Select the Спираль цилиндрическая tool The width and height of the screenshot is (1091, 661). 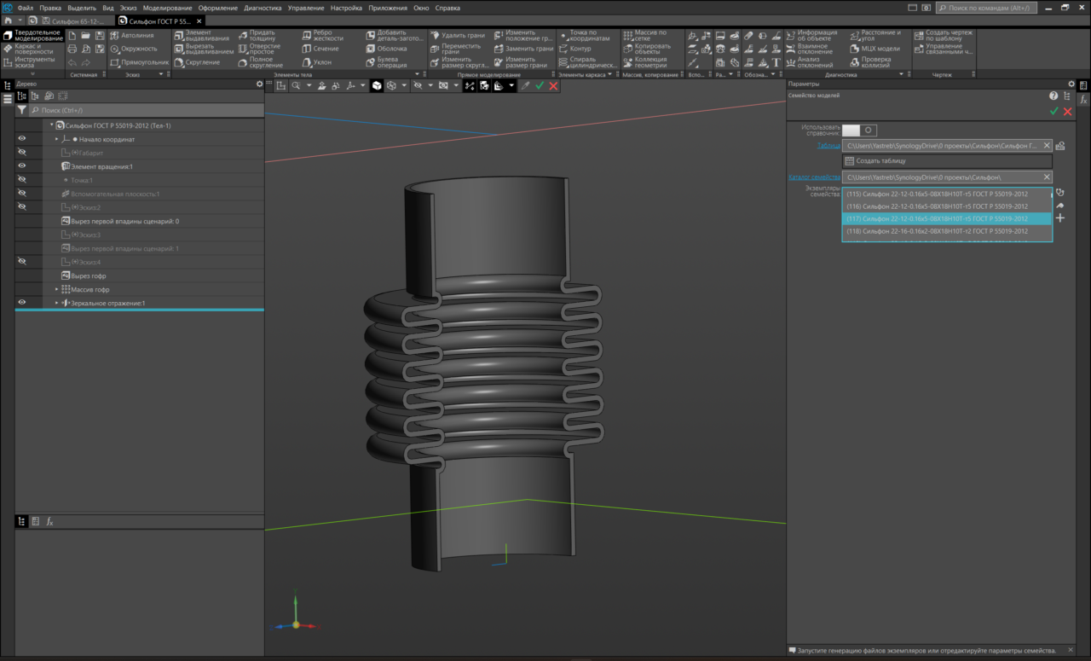point(586,62)
